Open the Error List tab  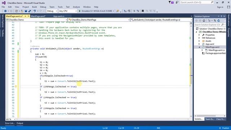pos(10,123)
